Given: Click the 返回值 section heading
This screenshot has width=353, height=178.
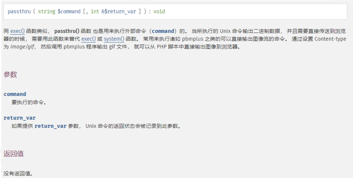Looking at the screenshot, I should [14, 153].
